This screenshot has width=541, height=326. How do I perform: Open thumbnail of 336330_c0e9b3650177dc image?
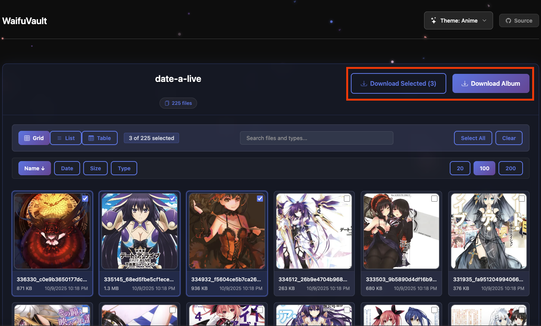pos(52,231)
